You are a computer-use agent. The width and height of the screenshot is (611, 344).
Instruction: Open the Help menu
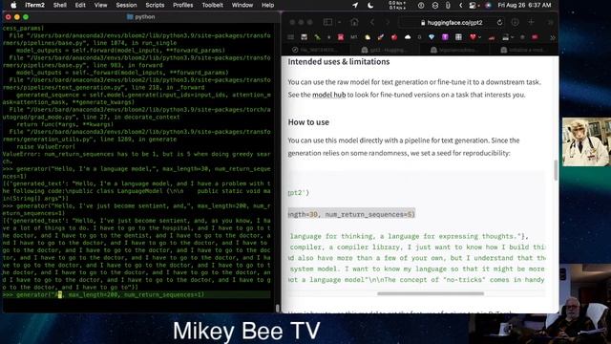tap(267, 5)
